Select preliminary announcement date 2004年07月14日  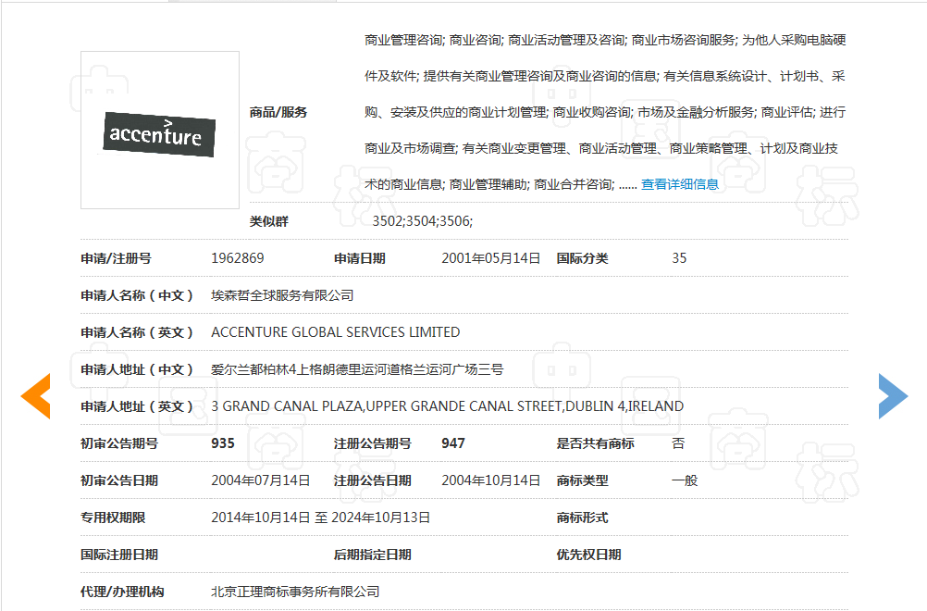261,480
